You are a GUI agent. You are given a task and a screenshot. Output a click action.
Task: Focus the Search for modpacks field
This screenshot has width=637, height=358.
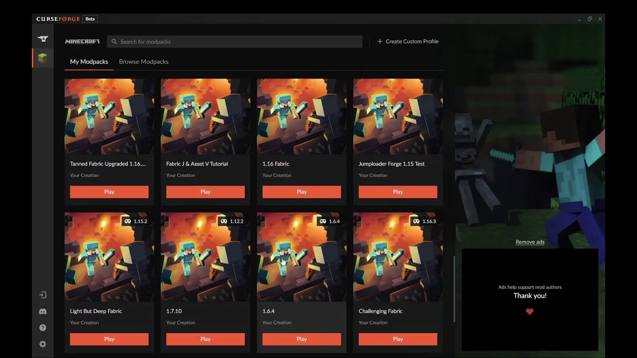tap(235, 42)
